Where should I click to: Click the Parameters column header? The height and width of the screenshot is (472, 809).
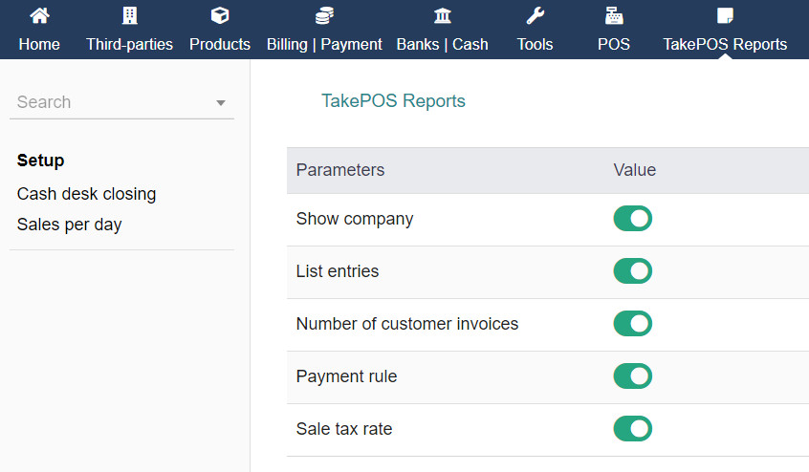[x=340, y=170]
